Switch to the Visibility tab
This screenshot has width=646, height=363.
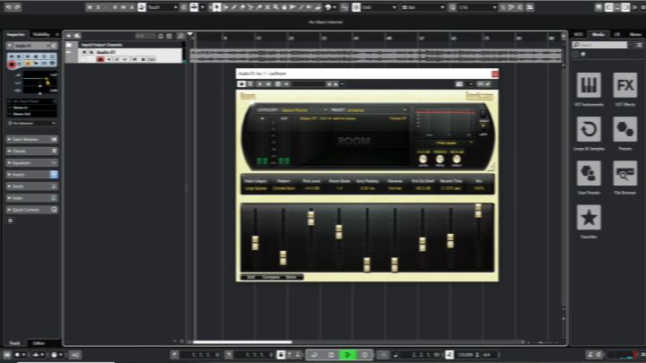(x=41, y=35)
